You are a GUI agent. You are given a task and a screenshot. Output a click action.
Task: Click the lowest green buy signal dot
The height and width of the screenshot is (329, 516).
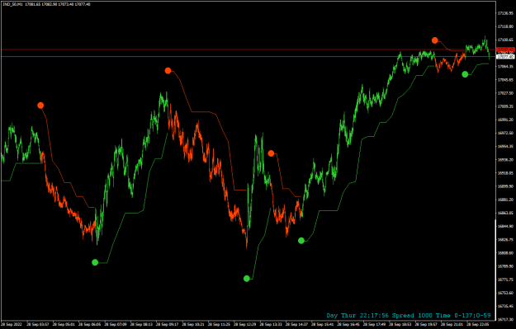[x=247, y=279]
